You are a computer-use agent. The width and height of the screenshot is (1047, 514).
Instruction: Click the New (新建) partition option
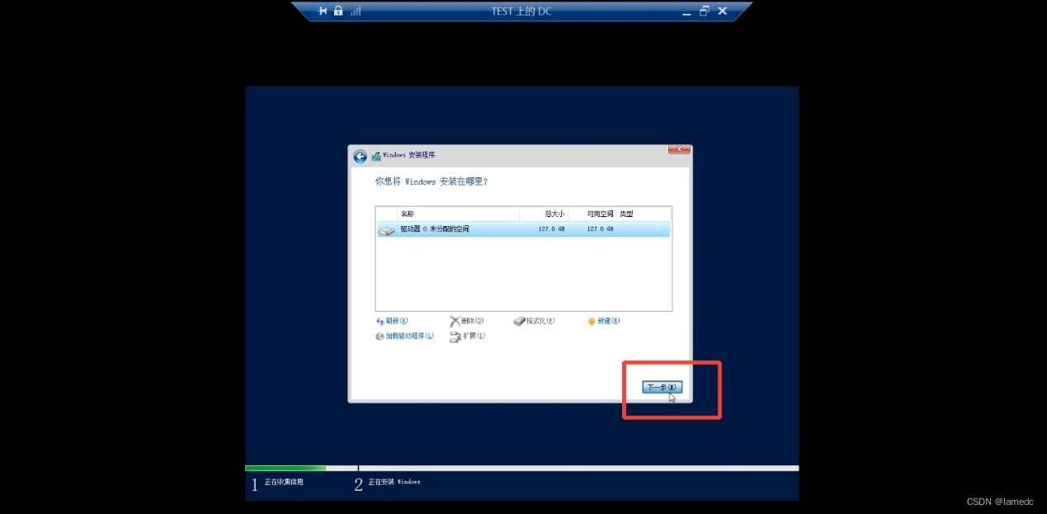point(603,321)
